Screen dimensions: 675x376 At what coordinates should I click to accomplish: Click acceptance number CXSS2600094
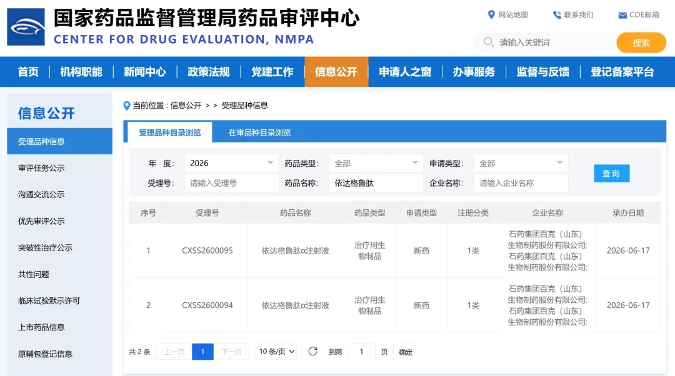pyautogui.click(x=207, y=305)
